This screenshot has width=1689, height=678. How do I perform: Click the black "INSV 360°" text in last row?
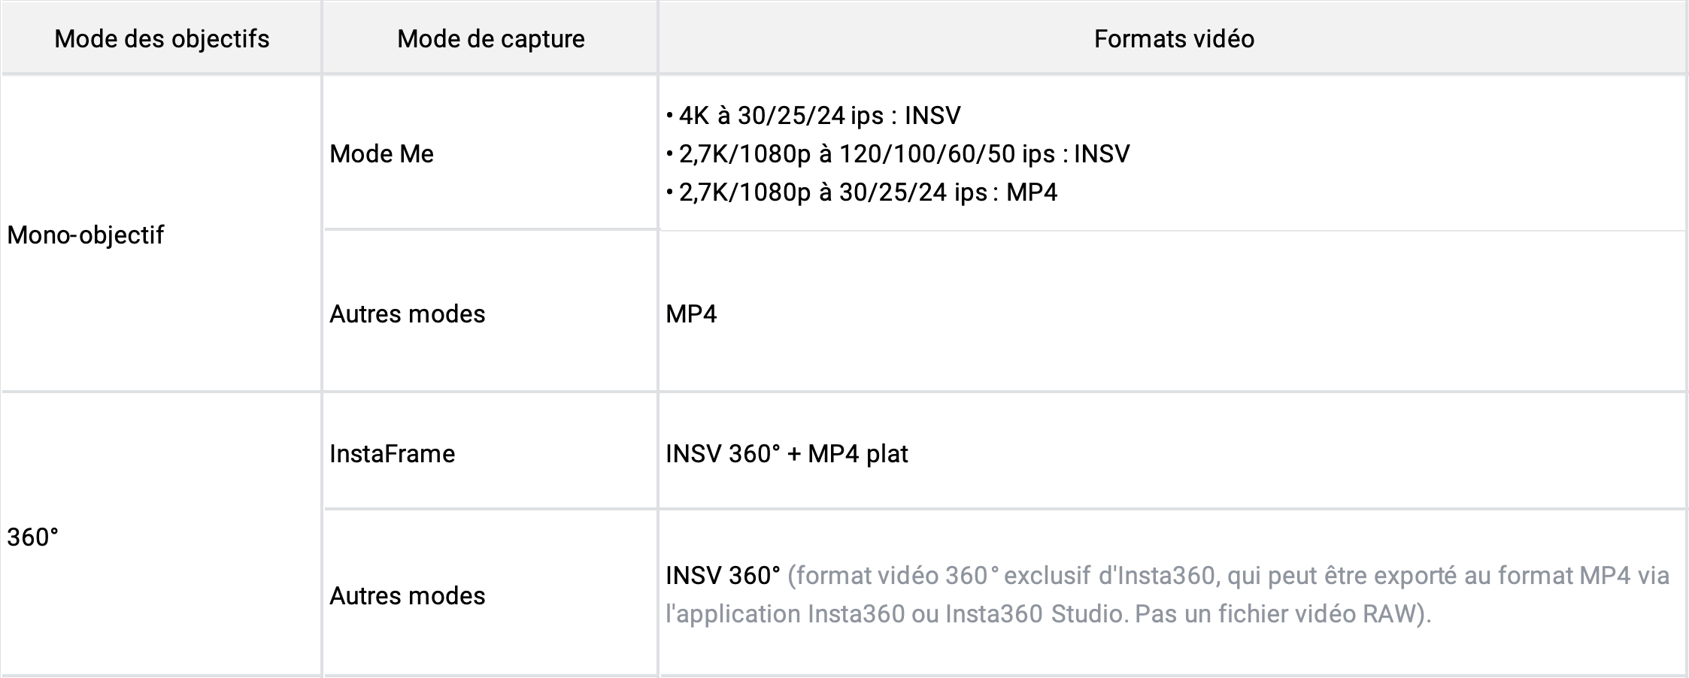tap(723, 576)
